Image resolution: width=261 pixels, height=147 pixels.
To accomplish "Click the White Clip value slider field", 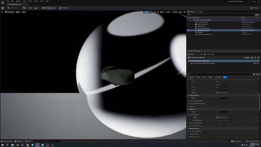I will point(221,93).
